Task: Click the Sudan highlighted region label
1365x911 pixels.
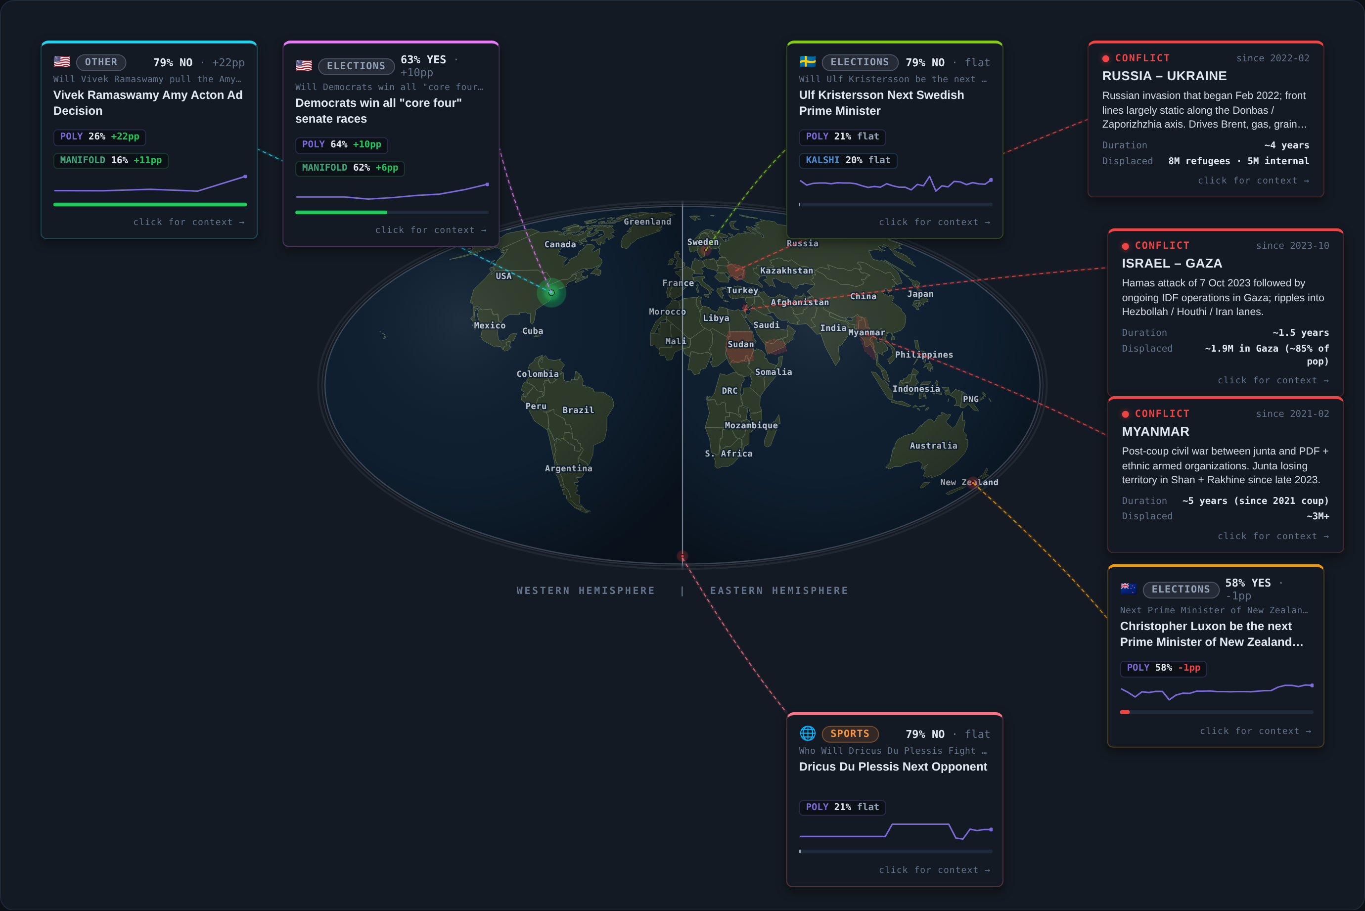Action: coord(740,345)
